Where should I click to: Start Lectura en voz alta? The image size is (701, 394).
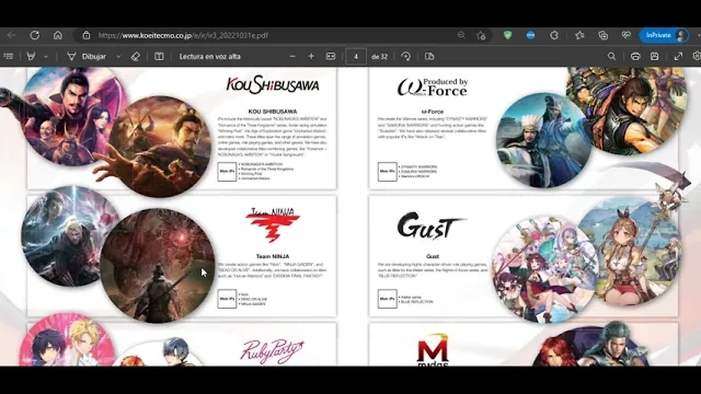210,56
